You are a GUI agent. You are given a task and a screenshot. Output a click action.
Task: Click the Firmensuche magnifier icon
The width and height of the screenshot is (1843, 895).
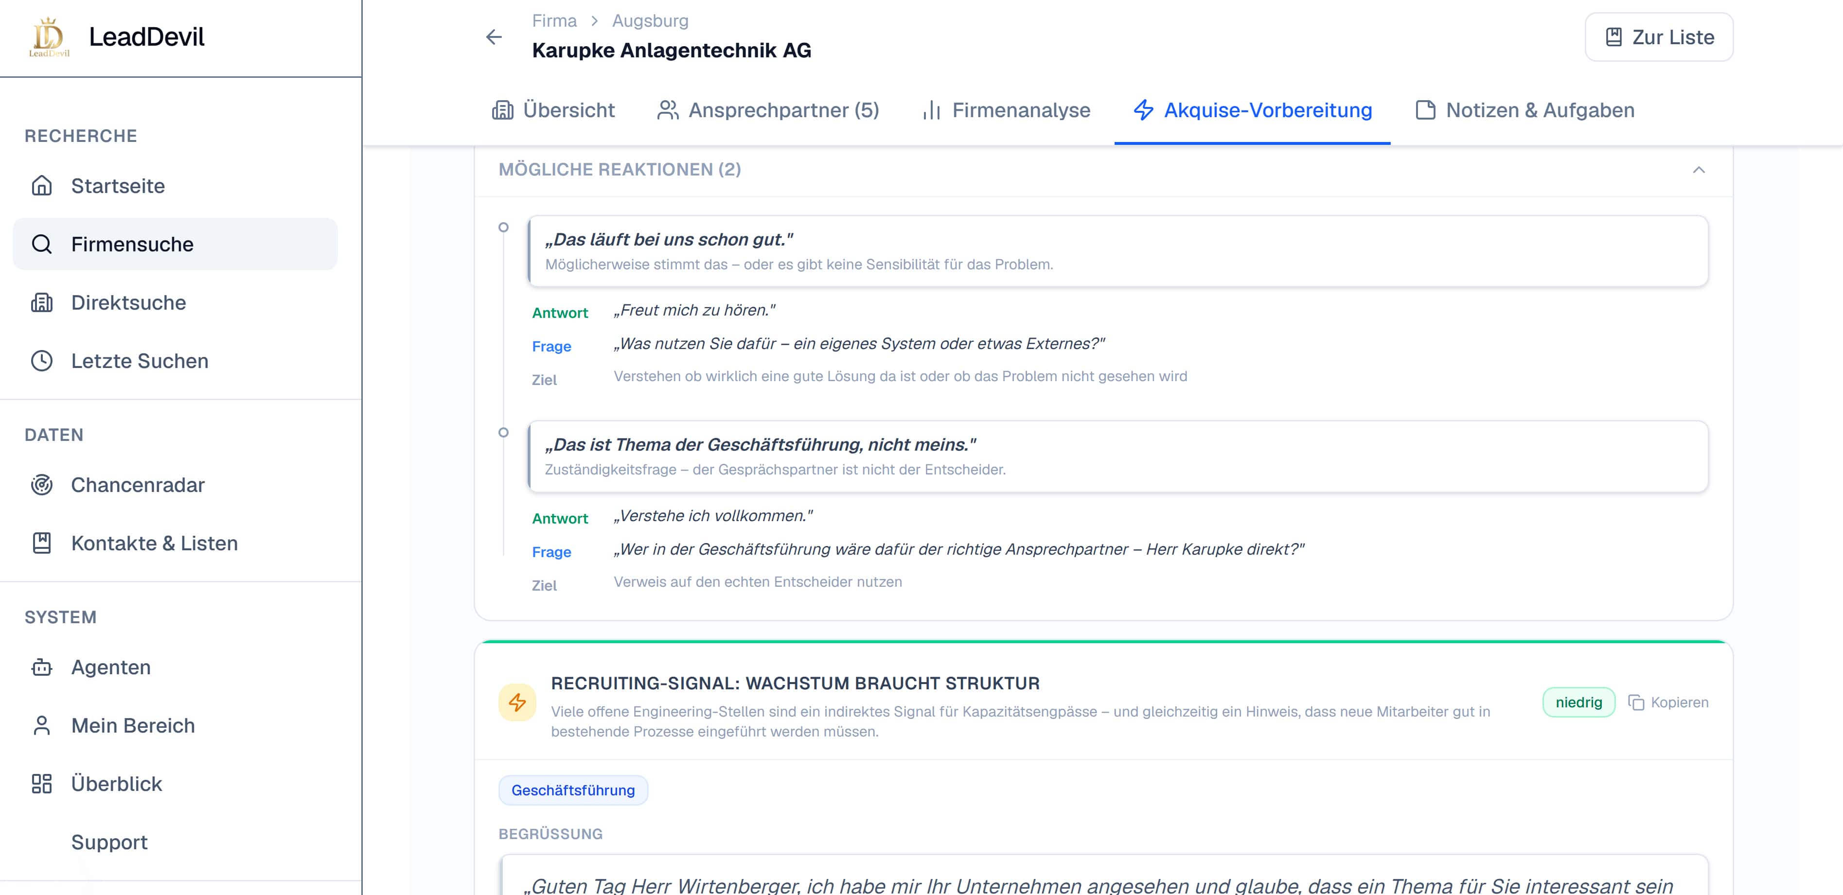tap(41, 244)
